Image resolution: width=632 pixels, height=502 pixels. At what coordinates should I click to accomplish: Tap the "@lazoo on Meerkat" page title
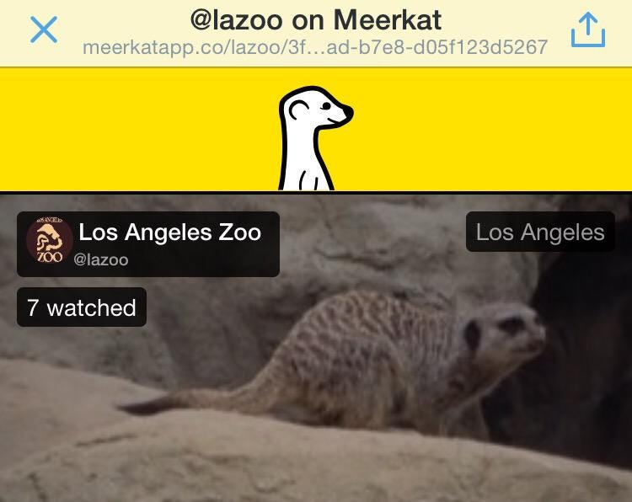coord(316,19)
